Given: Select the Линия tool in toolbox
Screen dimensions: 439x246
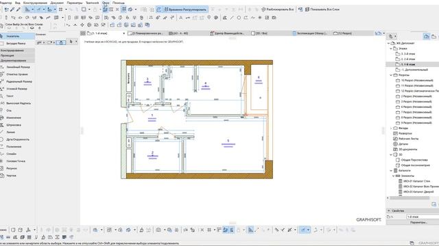Looking at the screenshot, I should point(16,132).
